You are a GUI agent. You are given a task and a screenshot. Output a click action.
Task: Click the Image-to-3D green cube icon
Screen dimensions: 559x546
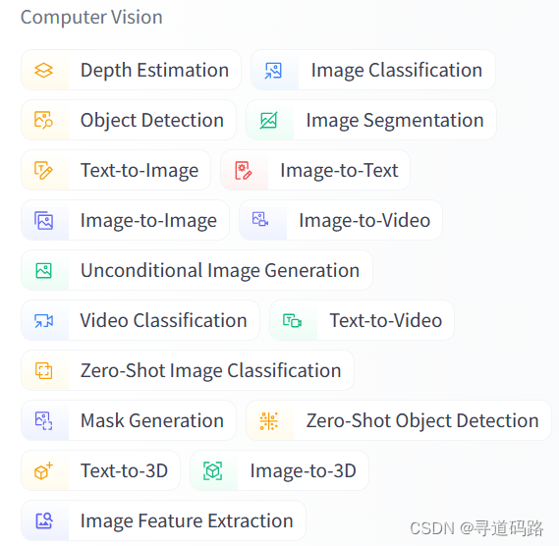click(212, 471)
